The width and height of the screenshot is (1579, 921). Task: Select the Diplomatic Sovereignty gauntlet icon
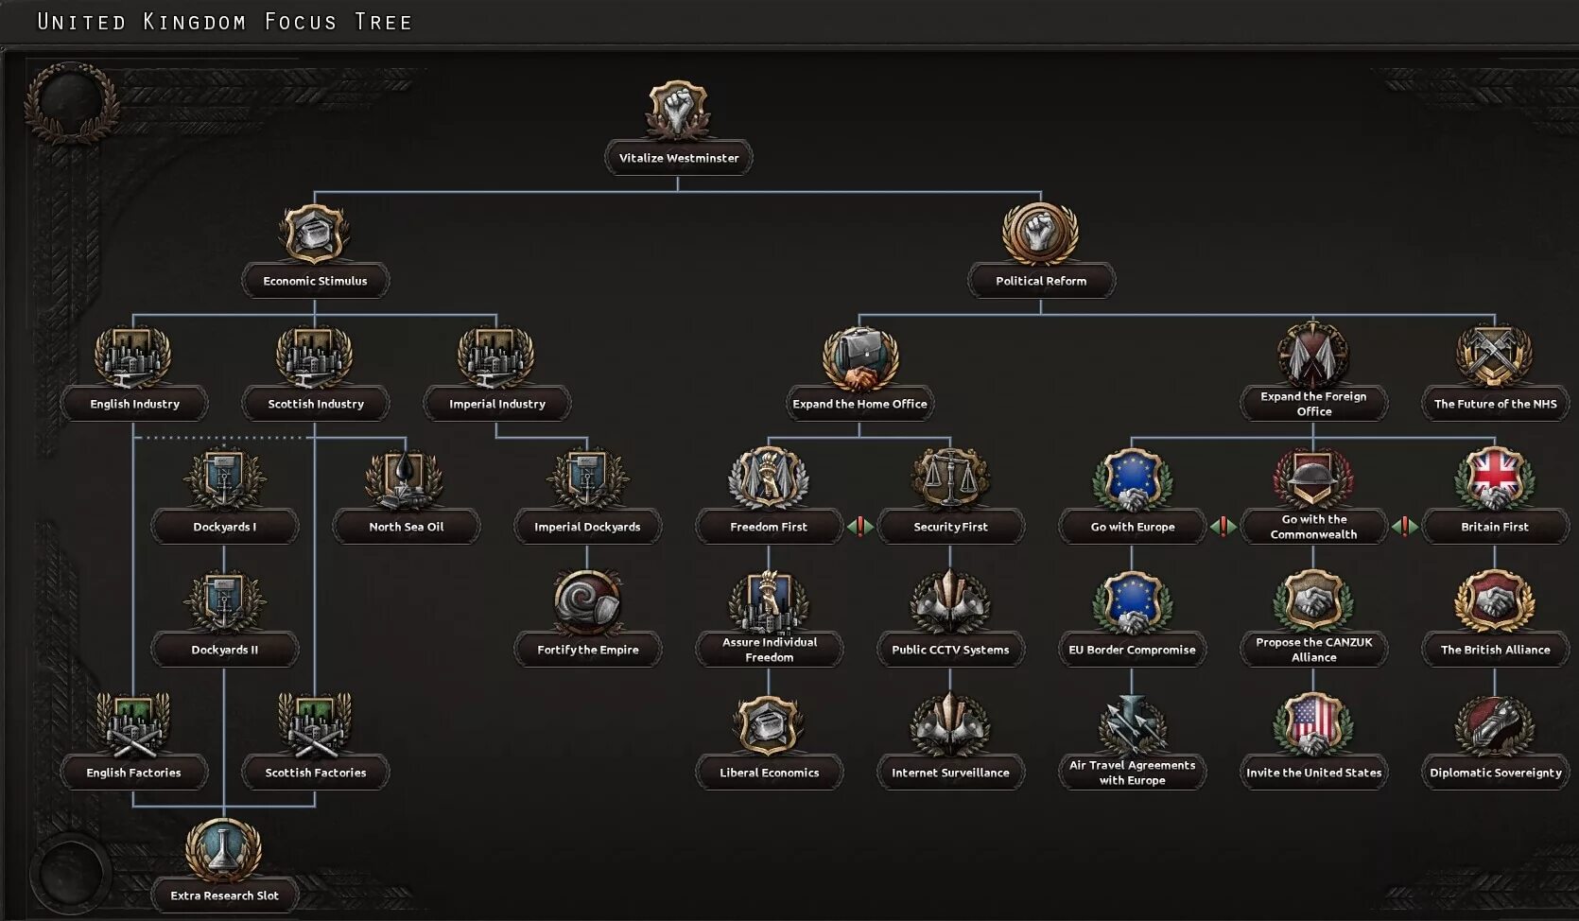coord(1495,724)
